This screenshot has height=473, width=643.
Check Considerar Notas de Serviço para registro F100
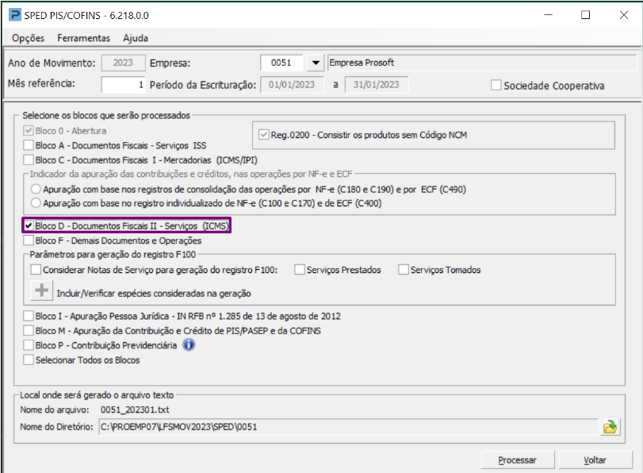coord(36,270)
